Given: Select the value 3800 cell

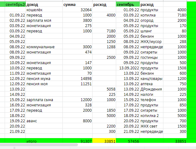Looking at the screenshot, I should coord(77,21).
